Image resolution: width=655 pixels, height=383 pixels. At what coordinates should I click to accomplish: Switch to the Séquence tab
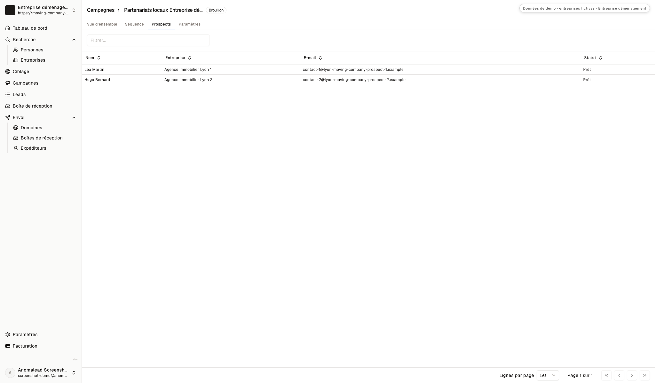coord(134,24)
